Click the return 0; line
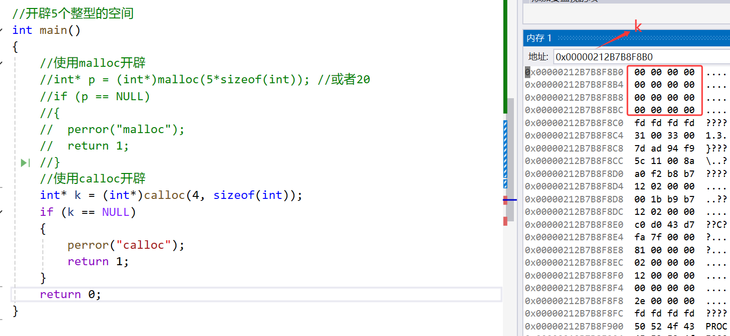 pos(71,294)
